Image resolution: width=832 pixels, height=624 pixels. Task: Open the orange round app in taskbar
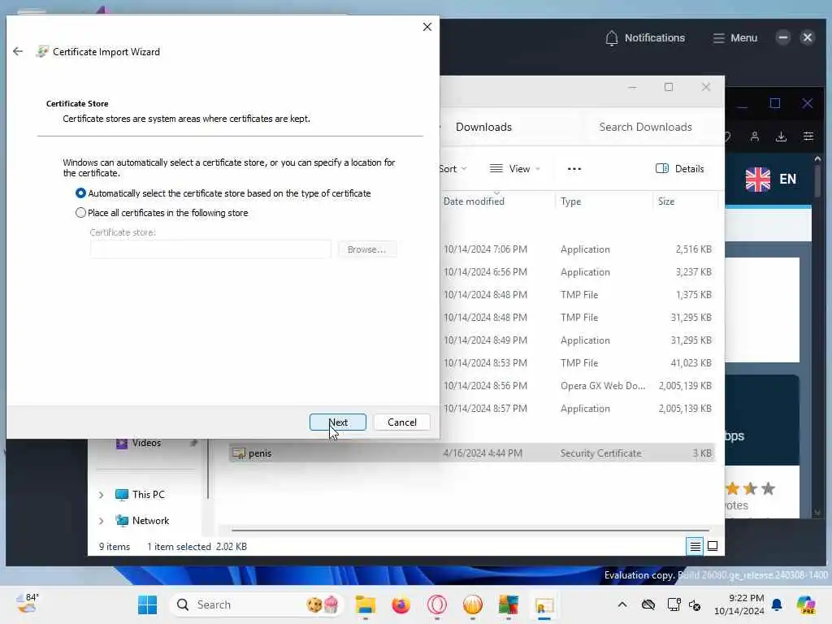(472, 604)
